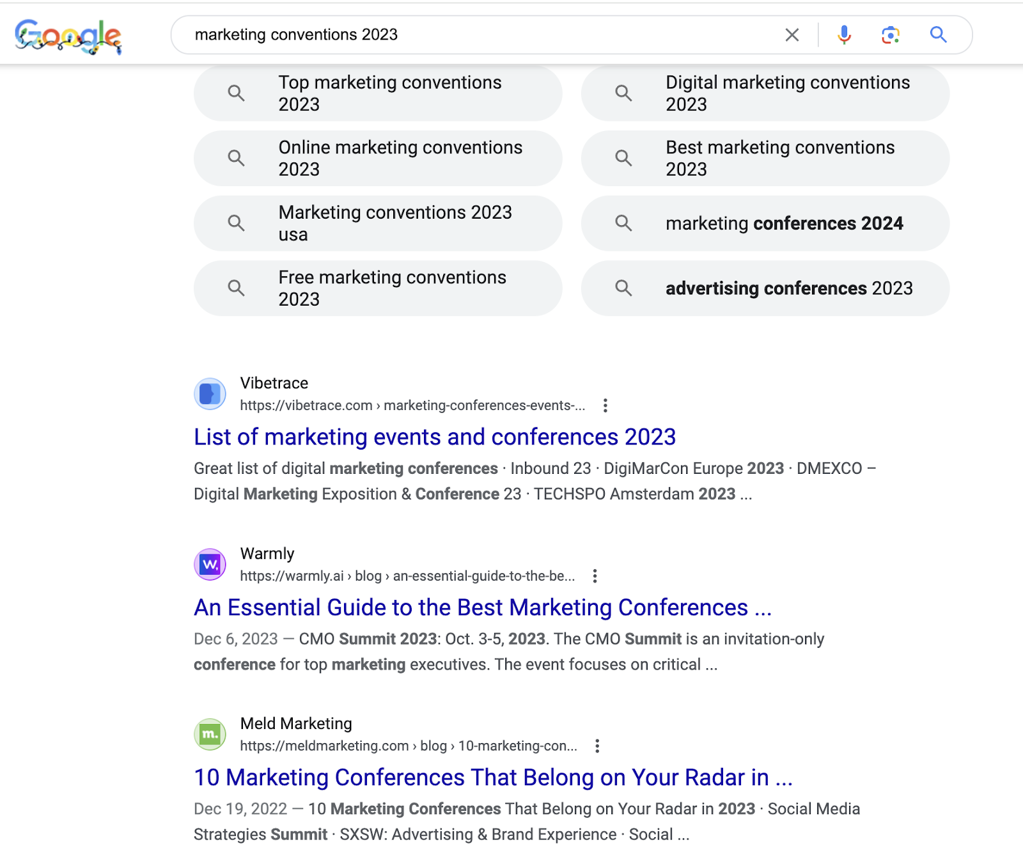Select 'Digital marketing conventions 2023' suggestion
The image size is (1023, 855).
point(765,93)
